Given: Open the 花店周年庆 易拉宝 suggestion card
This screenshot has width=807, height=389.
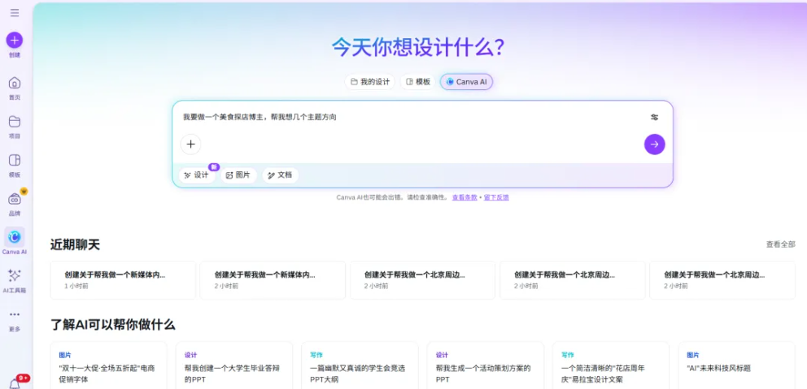Looking at the screenshot, I should pyautogui.click(x=611, y=365).
